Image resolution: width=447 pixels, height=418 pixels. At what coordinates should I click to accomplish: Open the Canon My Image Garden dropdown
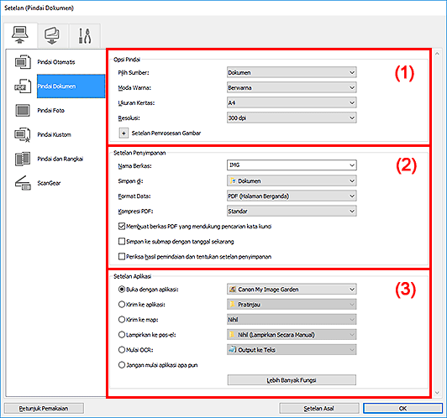[292, 290]
